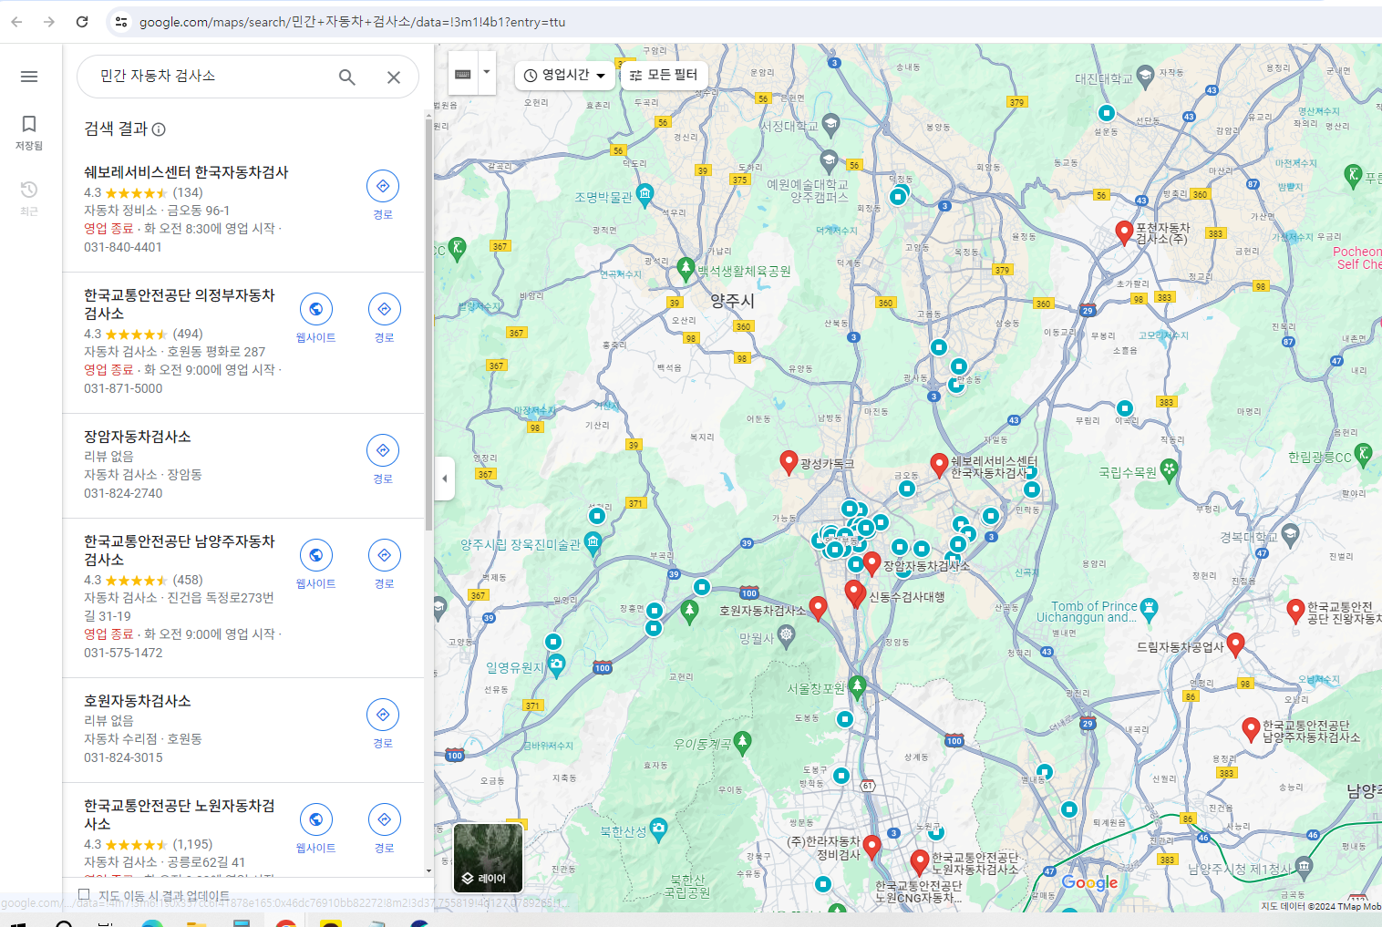This screenshot has height=927, width=1382.
Task: Select phone number 031-824-3015
Action: [123, 757]
